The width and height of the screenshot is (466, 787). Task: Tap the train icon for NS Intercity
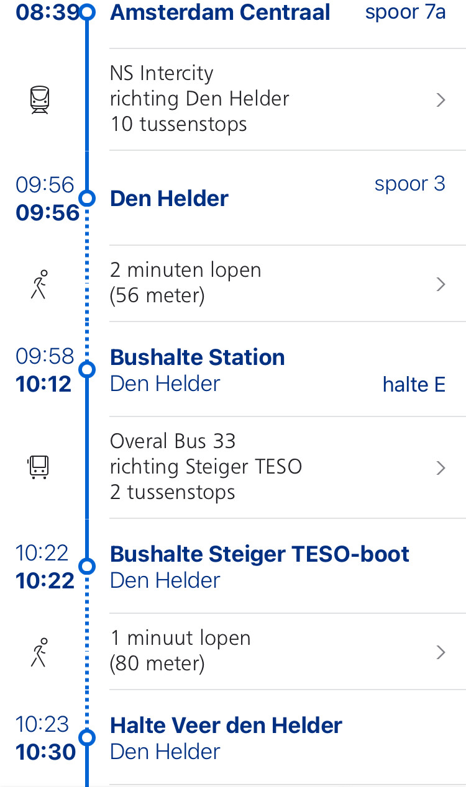click(40, 100)
